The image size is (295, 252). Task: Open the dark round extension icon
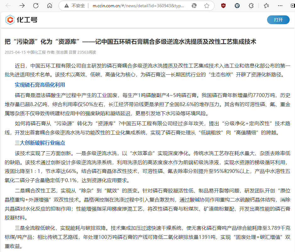[237, 6]
